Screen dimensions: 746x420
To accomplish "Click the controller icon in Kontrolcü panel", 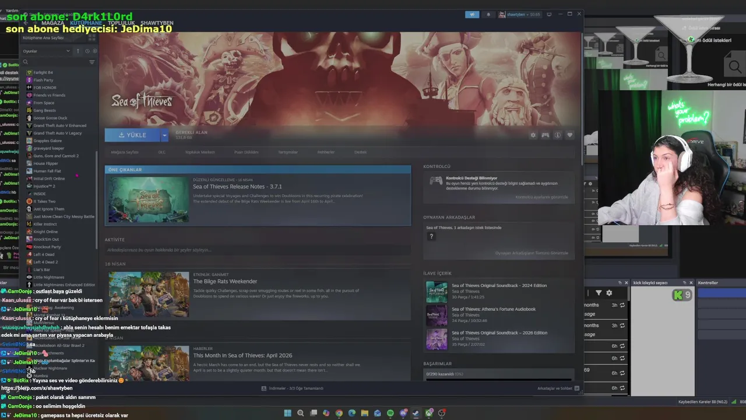I will pos(435,181).
